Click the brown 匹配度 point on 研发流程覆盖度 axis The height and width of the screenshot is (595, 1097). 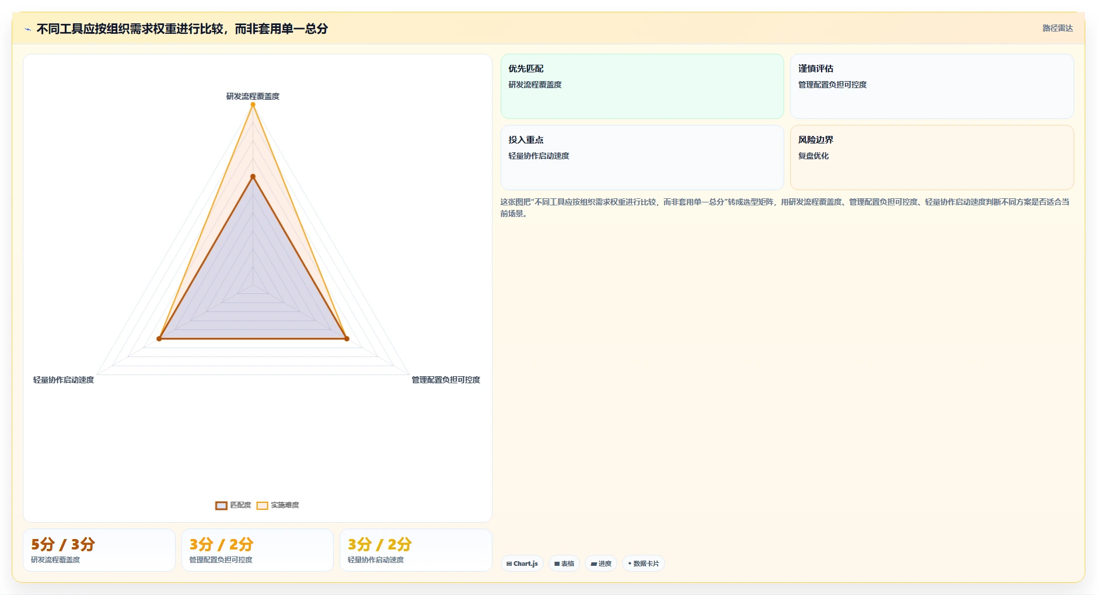(x=253, y=176)
